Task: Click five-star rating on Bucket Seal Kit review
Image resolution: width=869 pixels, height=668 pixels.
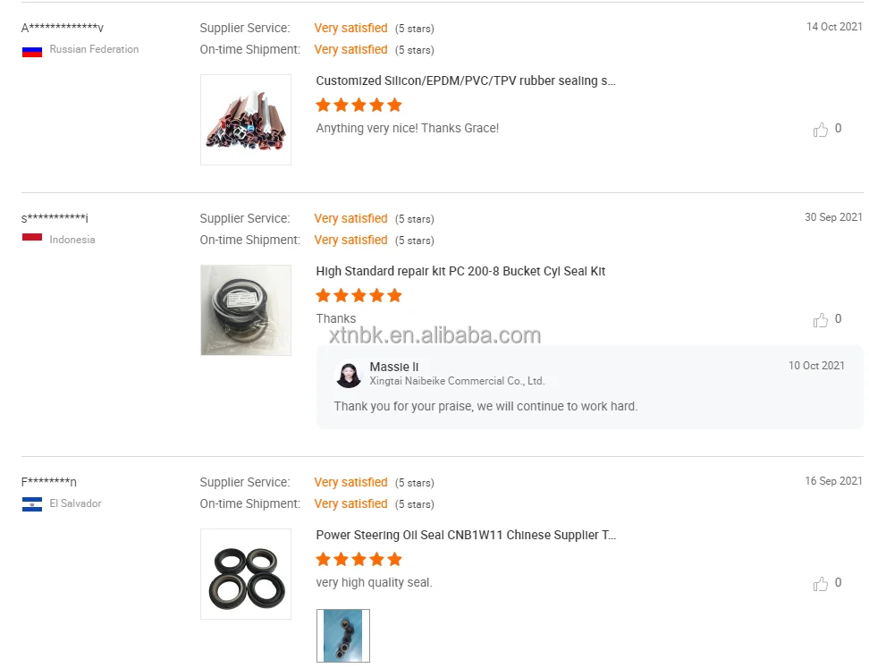Action: [359, 296]
